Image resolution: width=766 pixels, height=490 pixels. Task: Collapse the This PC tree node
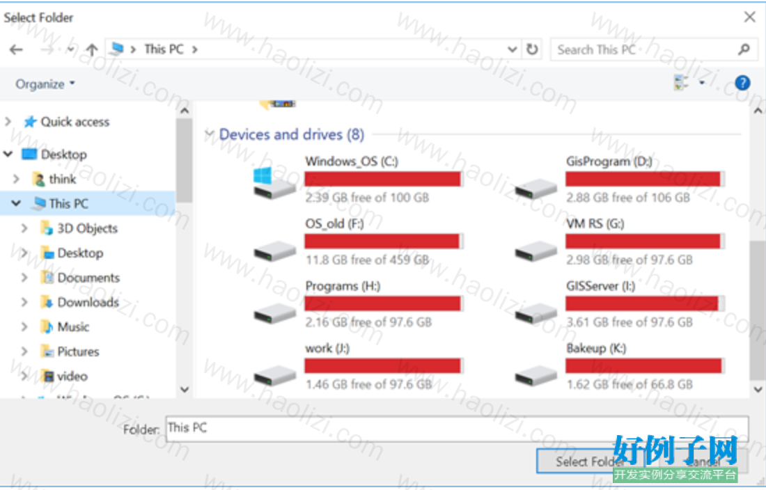[16, 203]
